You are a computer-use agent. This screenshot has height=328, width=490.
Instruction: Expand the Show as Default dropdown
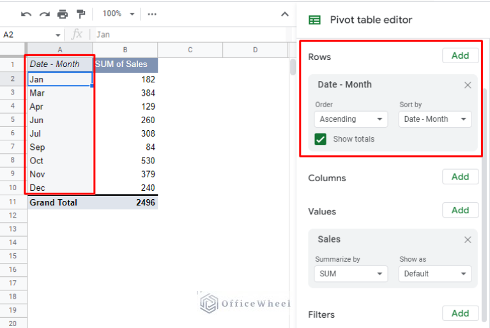tap(435, 274)
